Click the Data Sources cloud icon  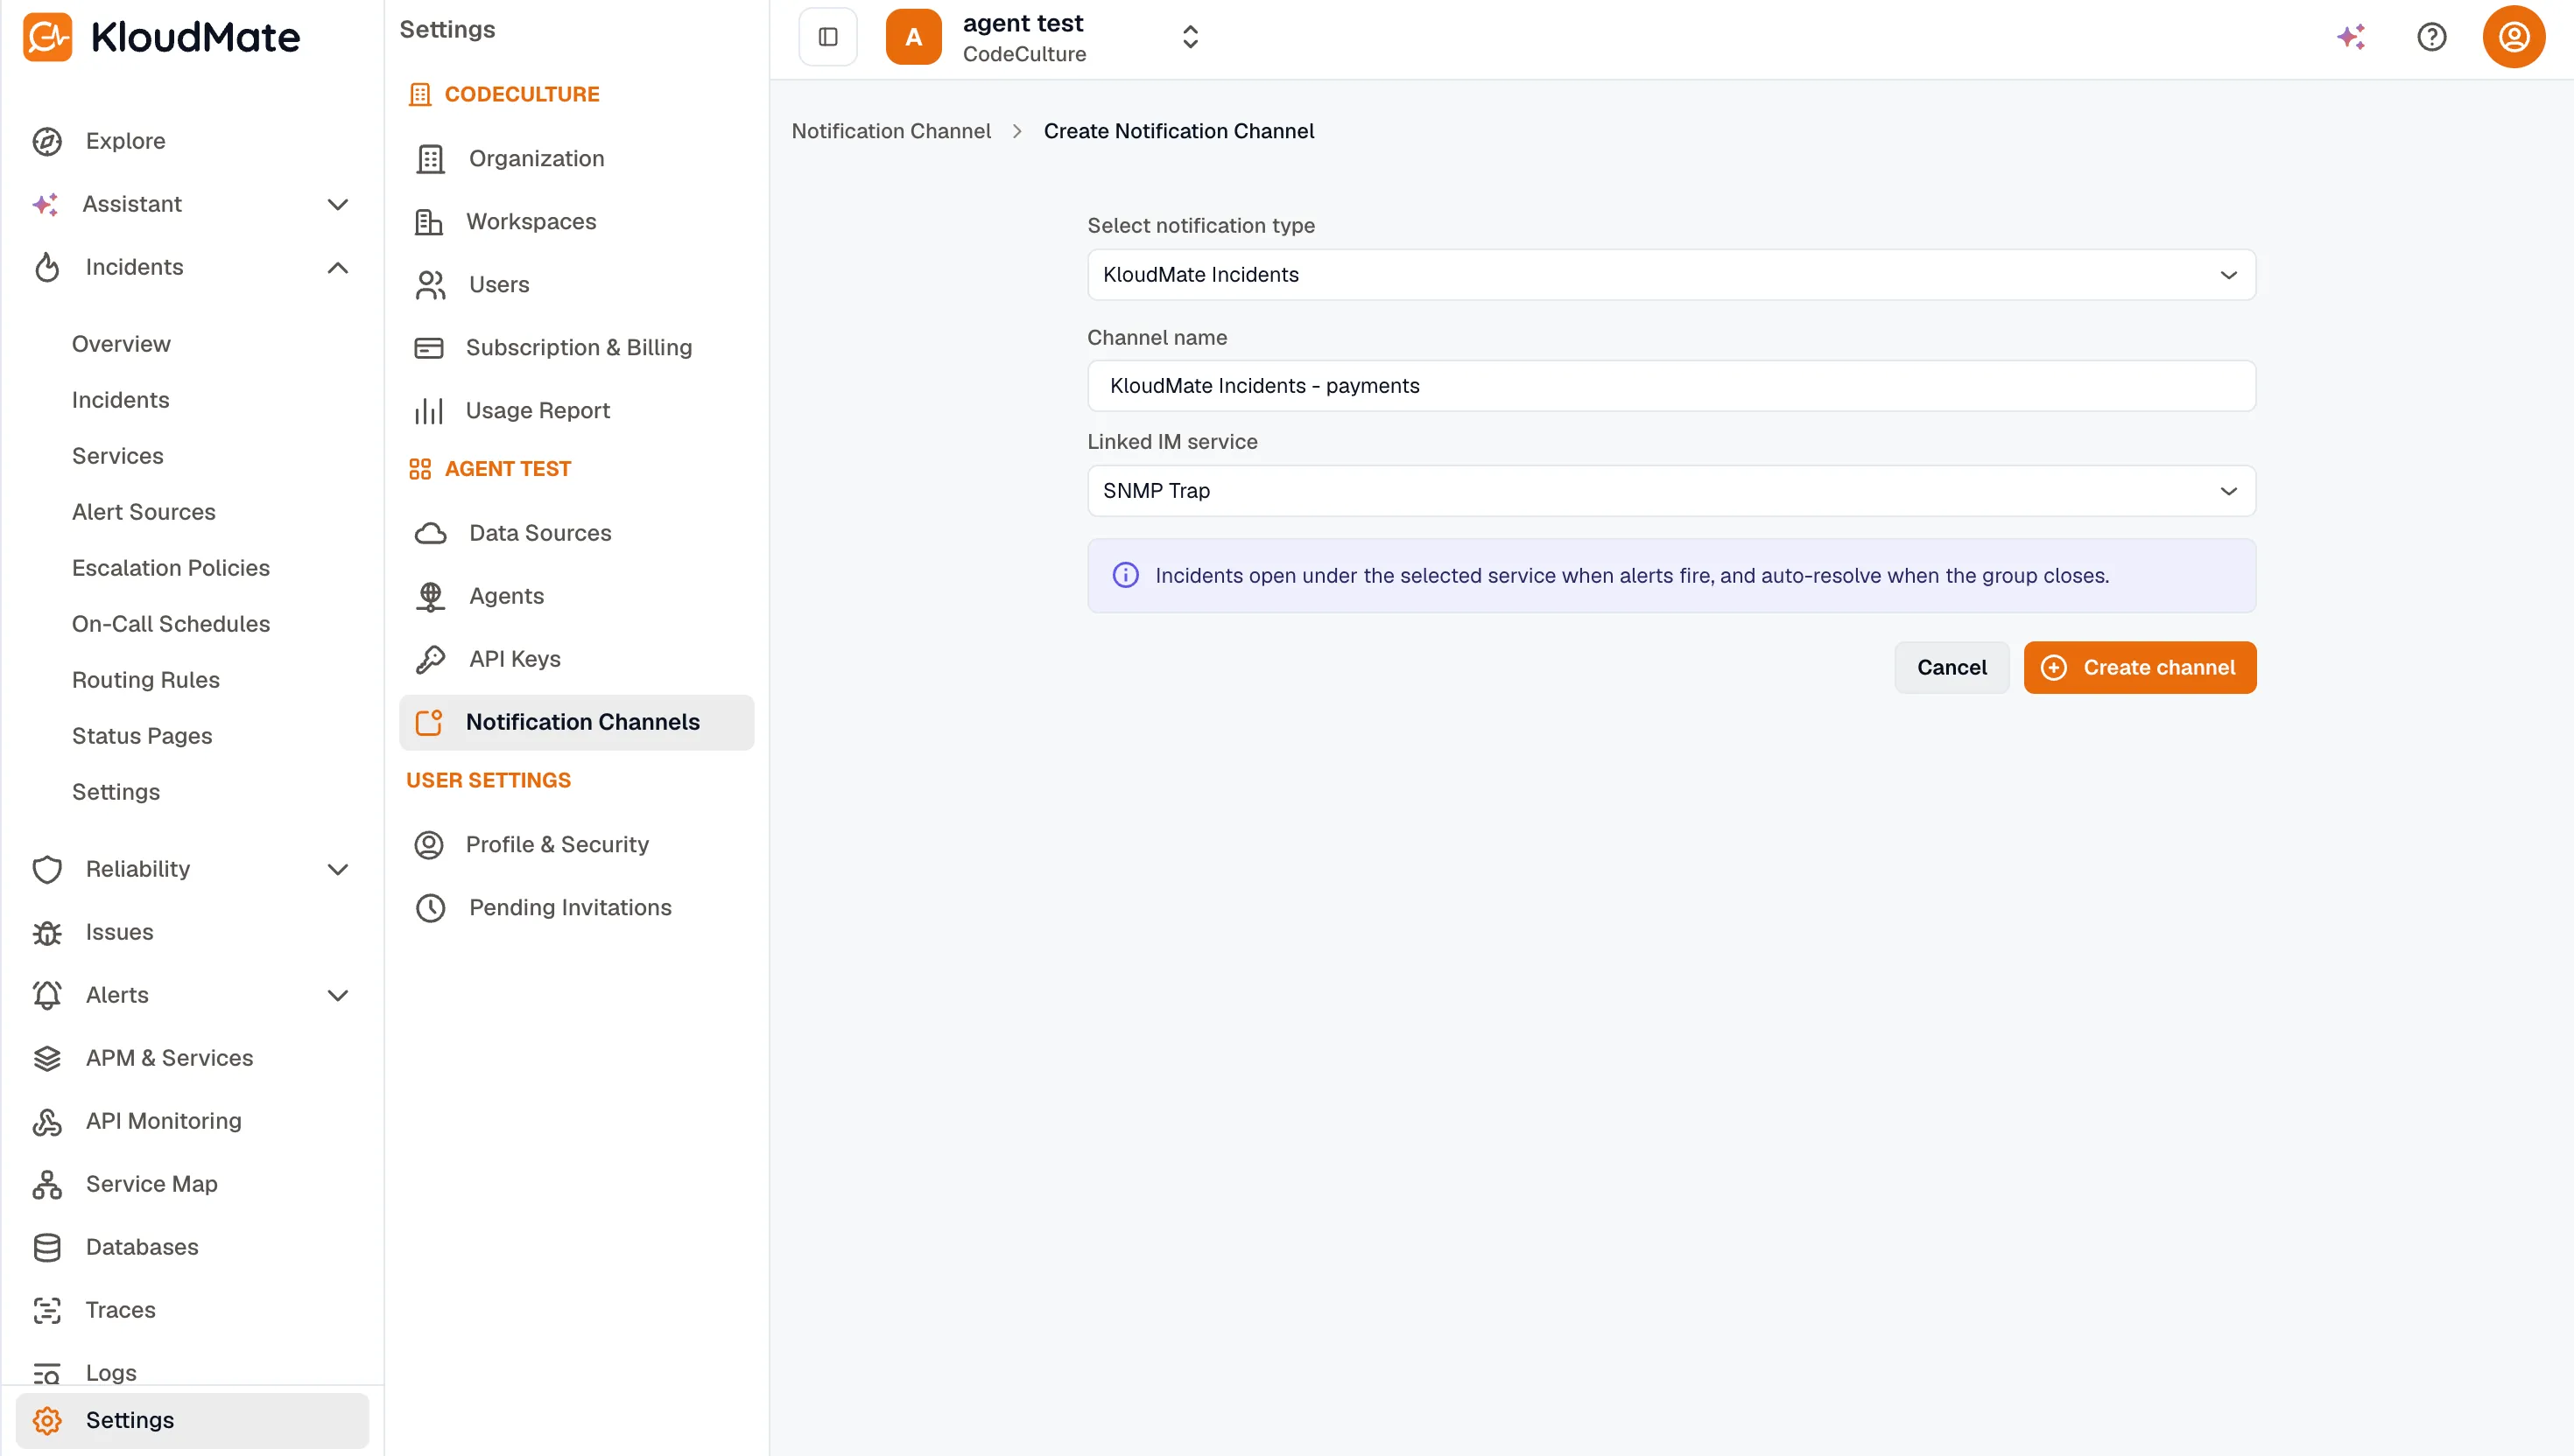430,533
